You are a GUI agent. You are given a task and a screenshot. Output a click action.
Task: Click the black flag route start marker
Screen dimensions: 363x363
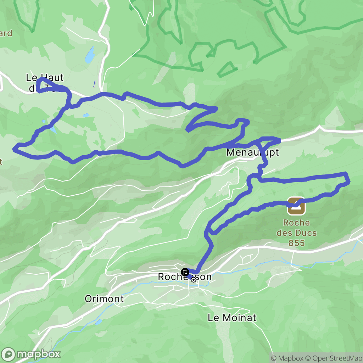(x=185, y=272)
